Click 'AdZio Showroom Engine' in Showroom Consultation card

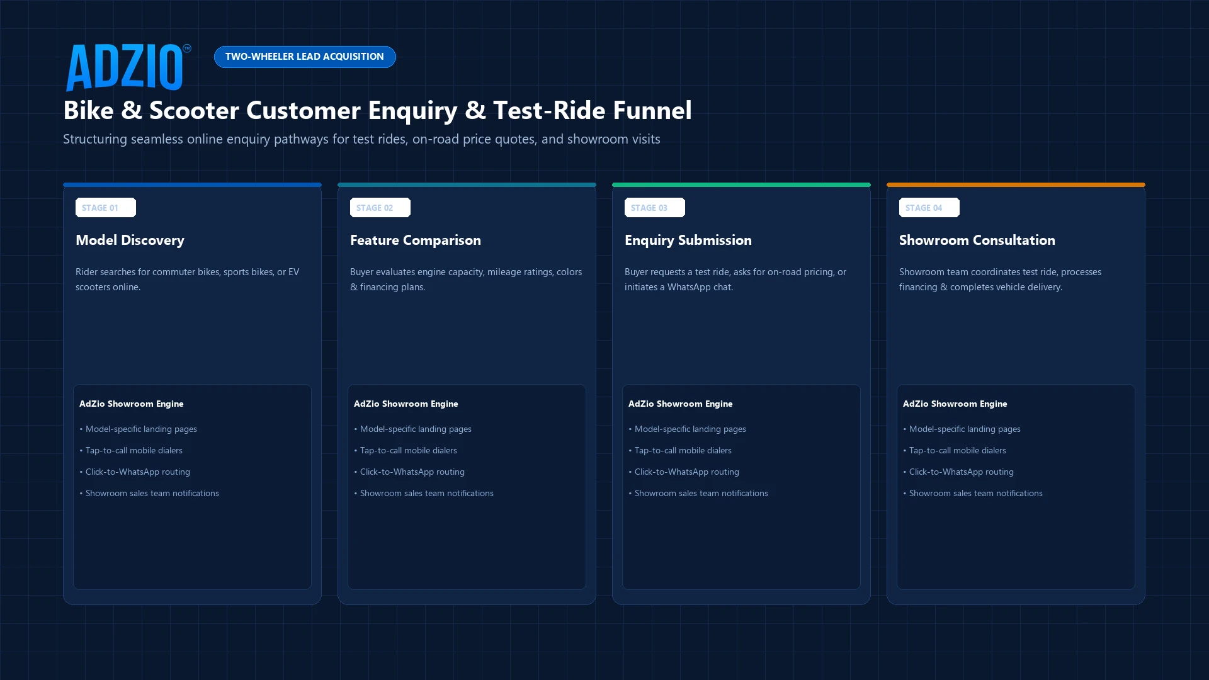pyautogui.click(x=955, y=404)
